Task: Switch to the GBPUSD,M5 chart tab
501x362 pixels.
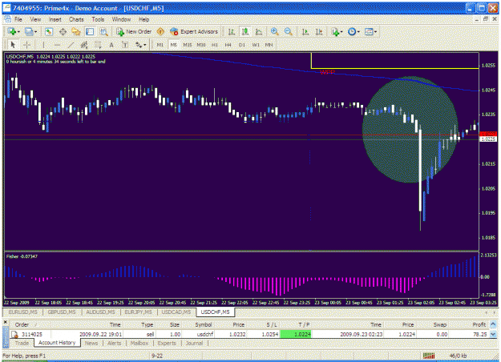Action: coord(62,312)
